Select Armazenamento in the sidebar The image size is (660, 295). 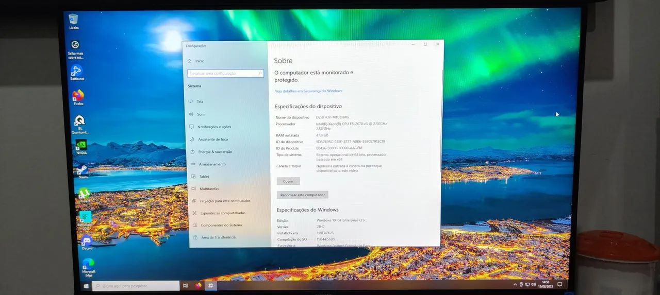pos(212,164)
